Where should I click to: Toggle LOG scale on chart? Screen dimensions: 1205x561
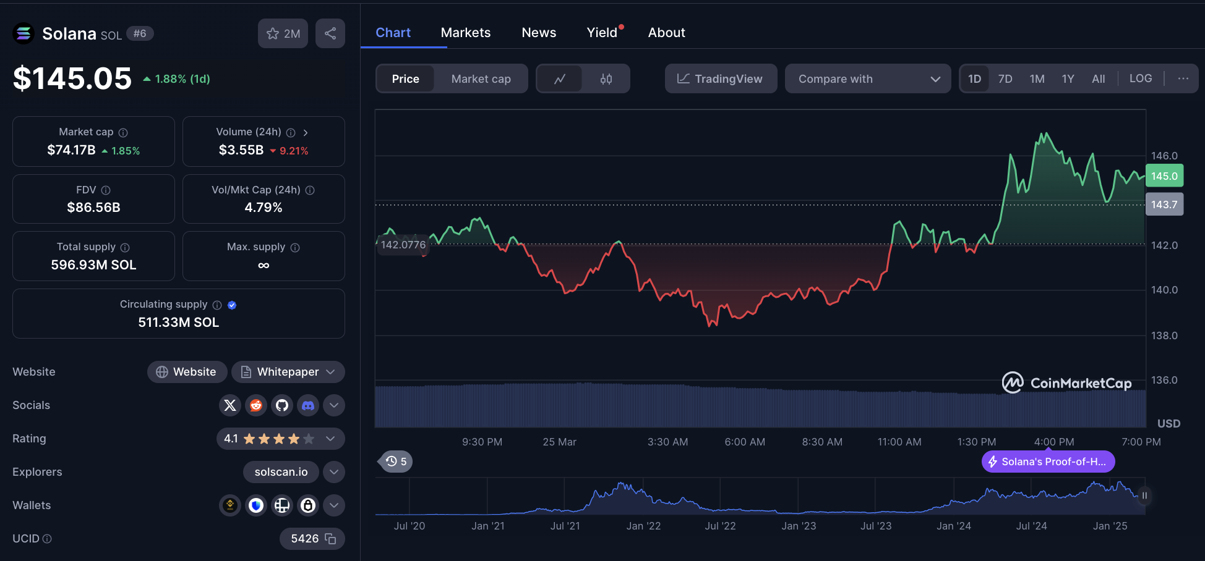tap(1141, 78)
